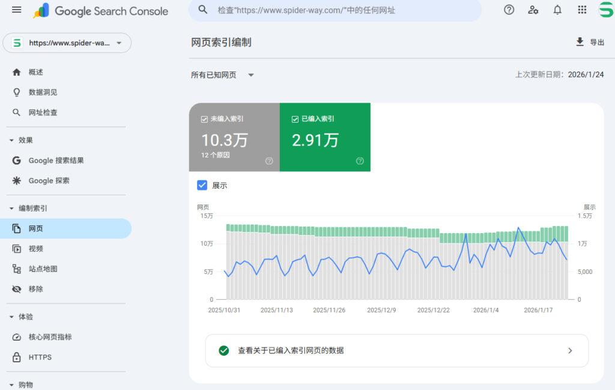Go to 站点地图 in sidebar
This screenshot has height=390, width=615.
[x=43, y=269]
